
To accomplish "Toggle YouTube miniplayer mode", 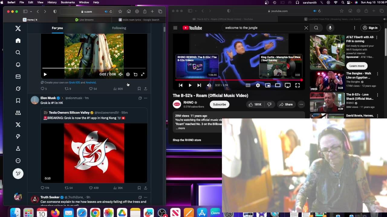I will (x=268, y=85).
